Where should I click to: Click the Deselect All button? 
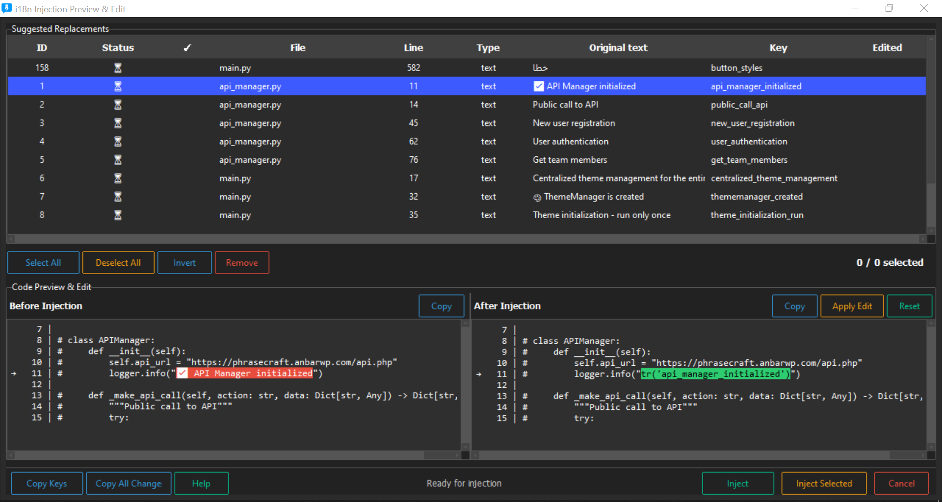pos(118,263)
